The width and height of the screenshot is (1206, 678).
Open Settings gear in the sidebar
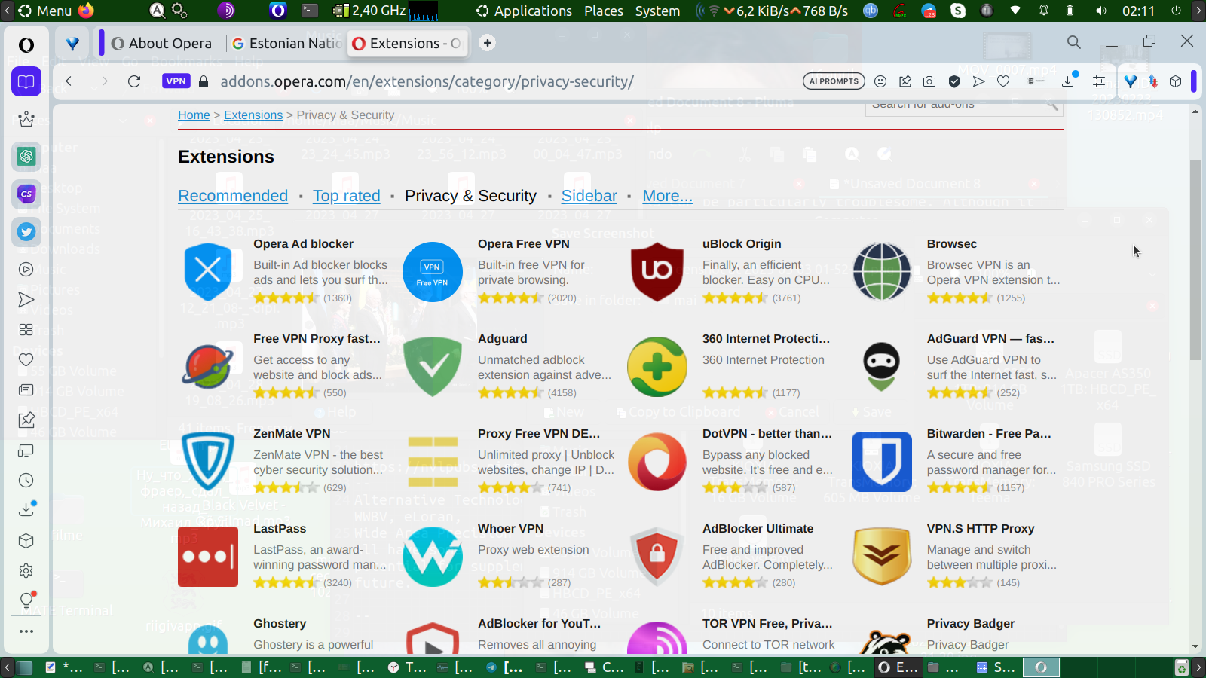[x=26, y=571]
